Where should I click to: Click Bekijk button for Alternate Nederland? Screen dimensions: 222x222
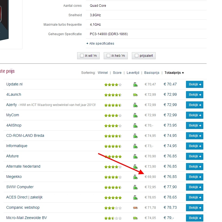(x=194, y=167)
